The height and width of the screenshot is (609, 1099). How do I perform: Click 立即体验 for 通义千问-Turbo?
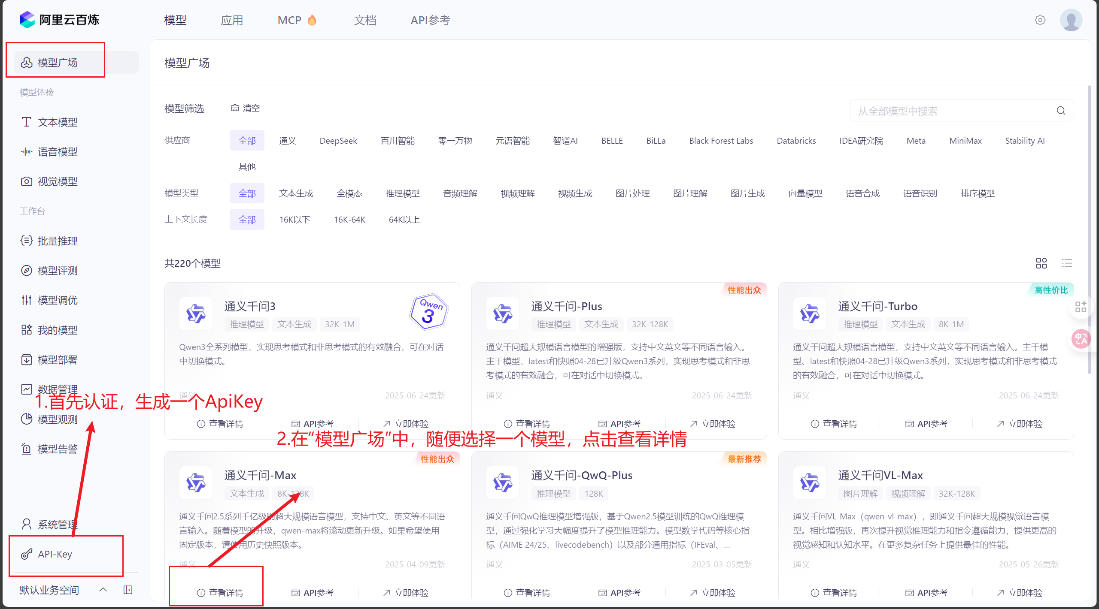1019,424
